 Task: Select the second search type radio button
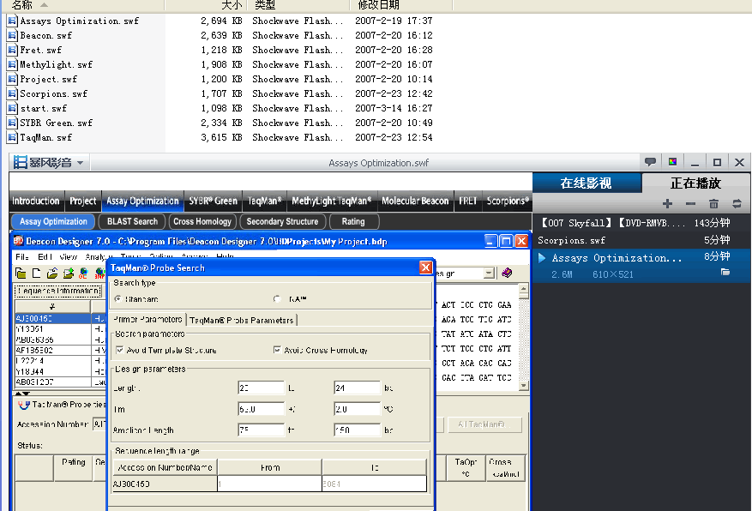pyautogui.click(x=277, y=298)
